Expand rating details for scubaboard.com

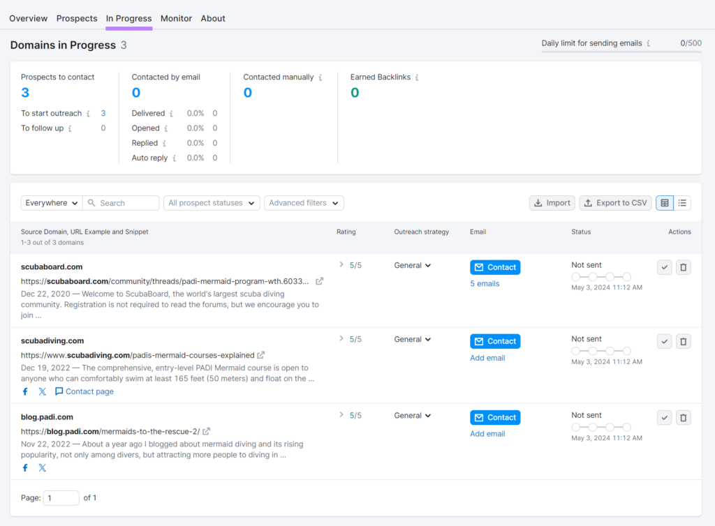pyautogui.click(x=341, y=264)
